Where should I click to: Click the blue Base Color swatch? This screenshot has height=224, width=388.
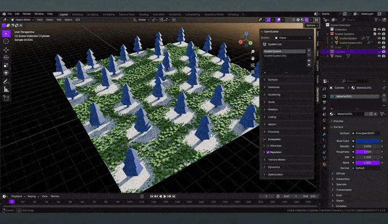368,141
